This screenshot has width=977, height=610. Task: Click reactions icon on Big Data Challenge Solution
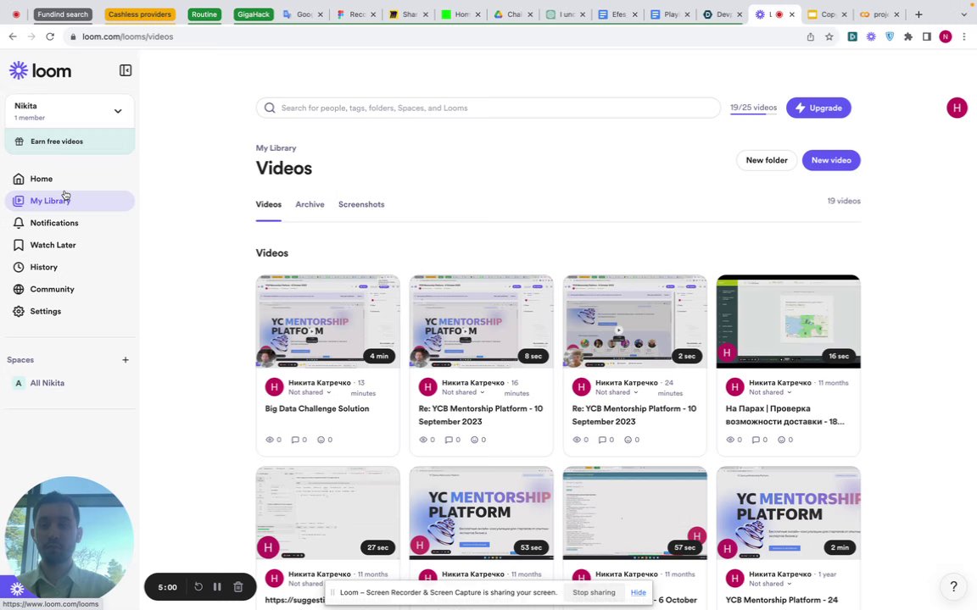[x=321, y=440]
